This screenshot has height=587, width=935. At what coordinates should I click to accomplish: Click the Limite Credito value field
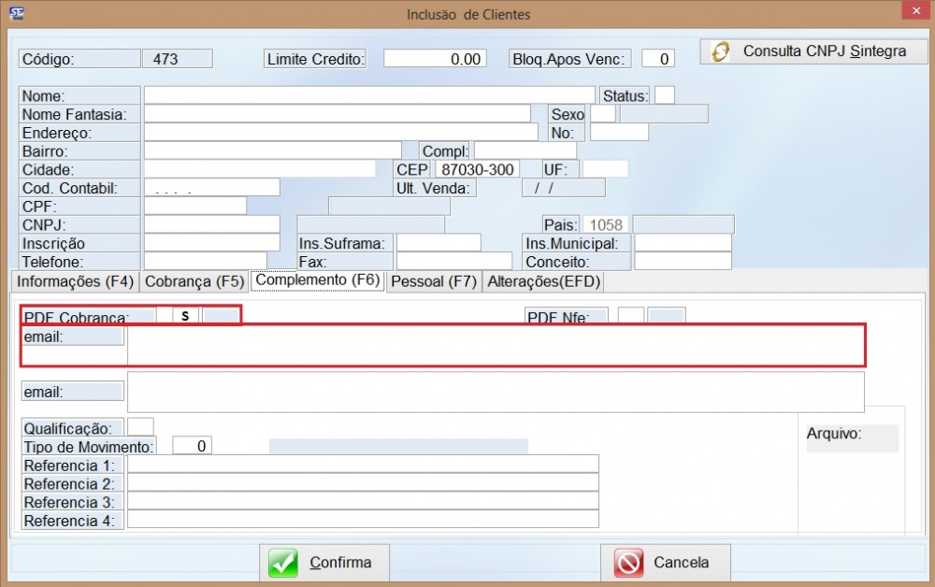435,58
